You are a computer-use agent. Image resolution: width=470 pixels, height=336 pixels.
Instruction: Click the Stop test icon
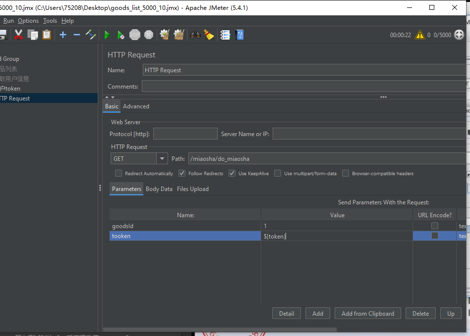[134, 35]
